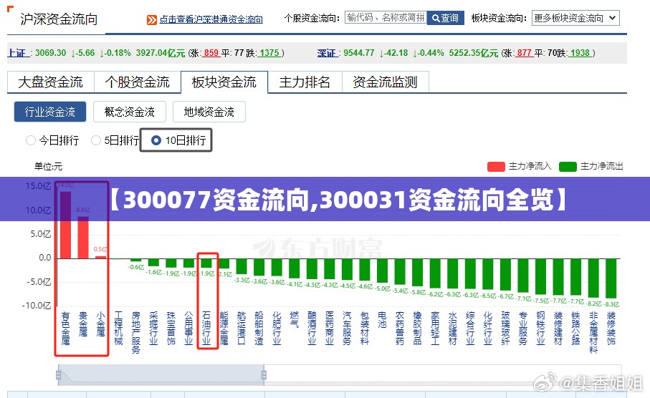Click the 酿酒行业 axis label

click(312, 329)
